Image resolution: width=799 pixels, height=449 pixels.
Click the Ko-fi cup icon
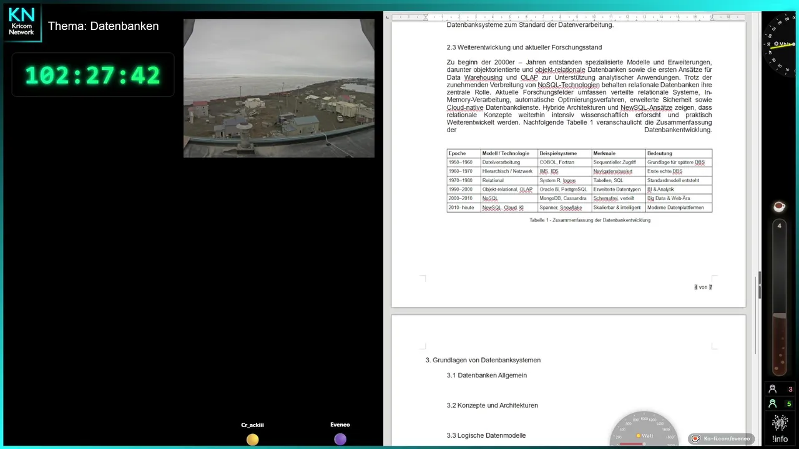(x=696, y=439)
